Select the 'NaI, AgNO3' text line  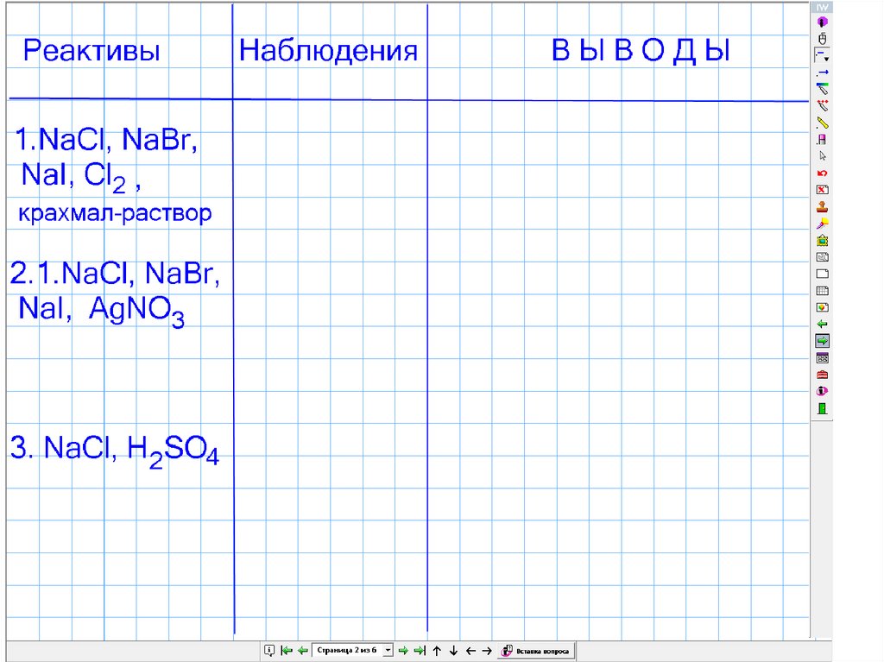101,311
